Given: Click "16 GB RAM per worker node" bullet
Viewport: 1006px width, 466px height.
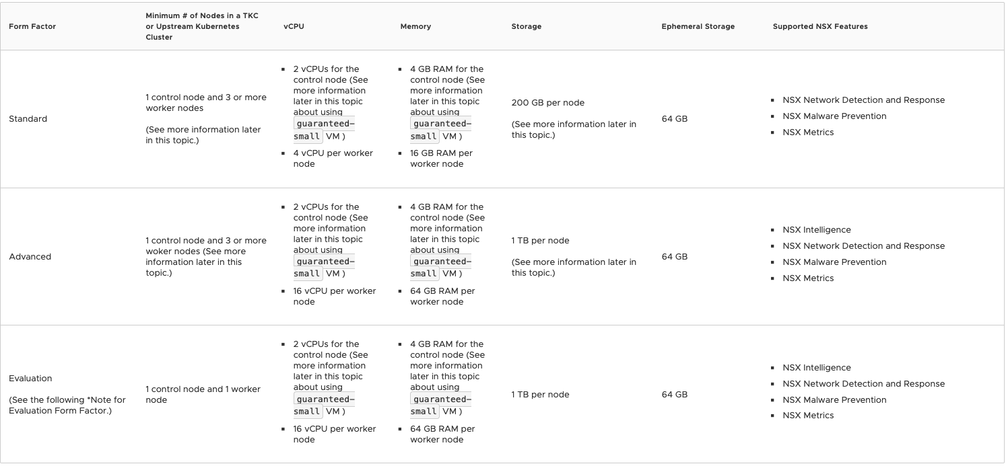Looking at the screenshot, I should [x=441, y=159].
